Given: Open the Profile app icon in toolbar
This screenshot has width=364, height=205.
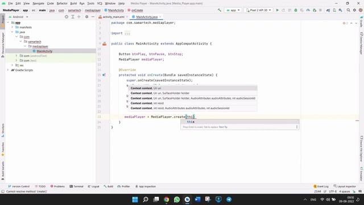Looking at the screenshot, I should tap(308, 10).
